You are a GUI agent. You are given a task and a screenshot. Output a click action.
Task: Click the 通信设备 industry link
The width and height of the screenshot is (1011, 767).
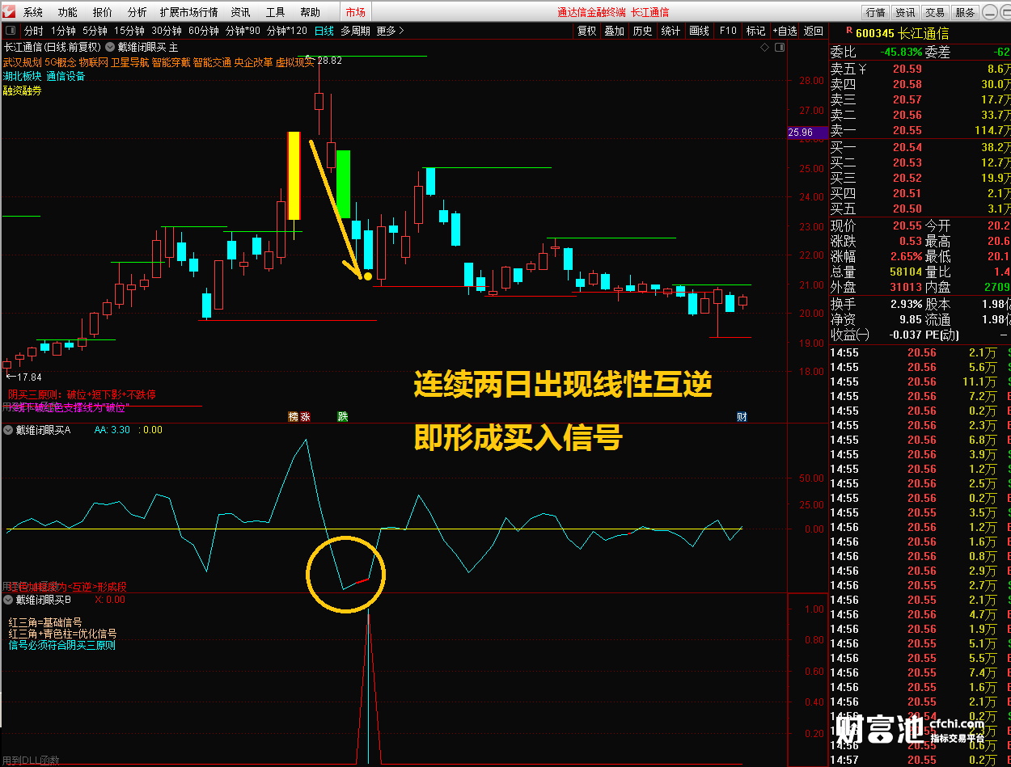point(66,77)
